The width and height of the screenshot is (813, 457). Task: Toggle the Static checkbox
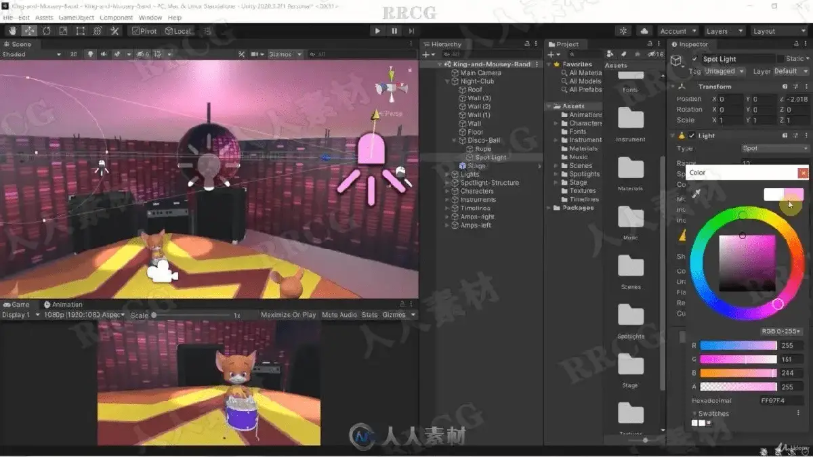[783, 59]
